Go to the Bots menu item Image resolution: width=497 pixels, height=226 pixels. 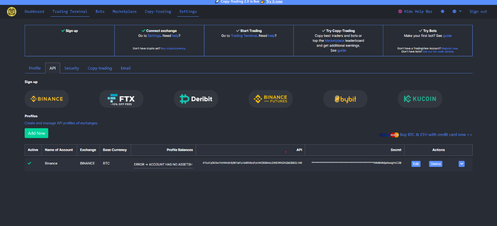(100, 11)
